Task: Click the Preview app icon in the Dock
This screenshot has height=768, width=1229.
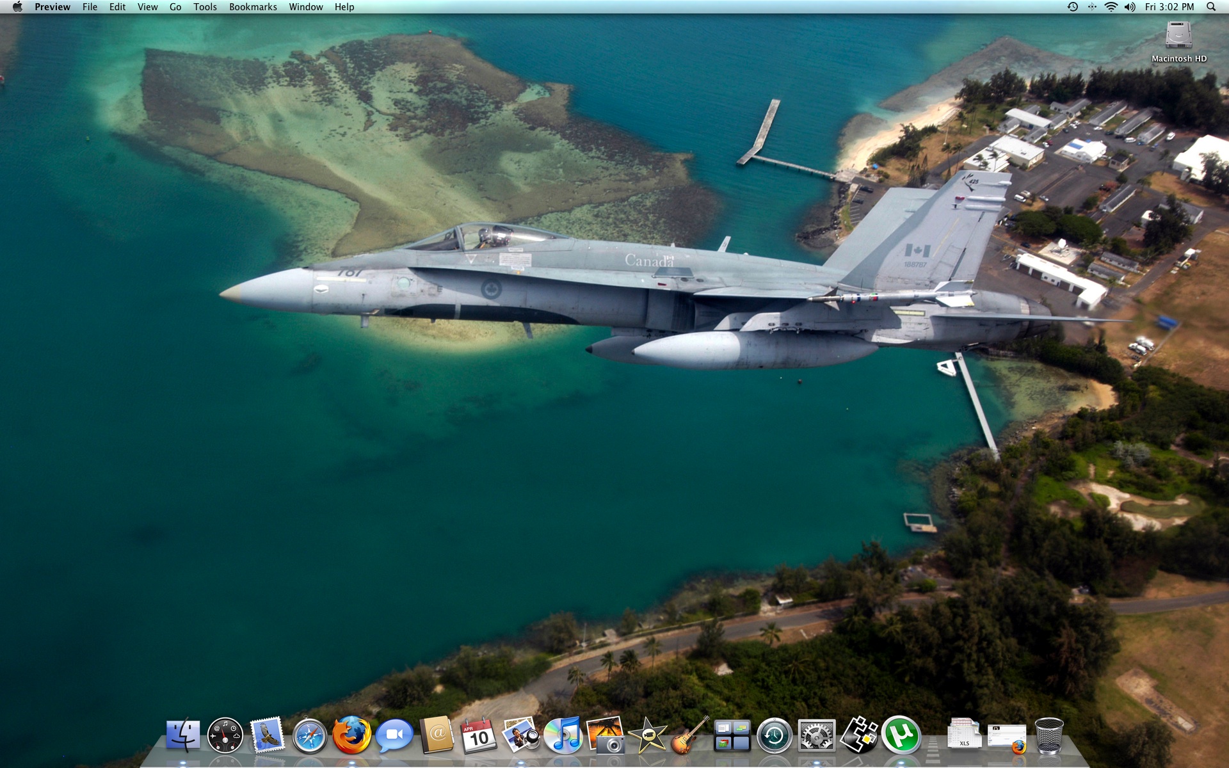Action: point(521,735)
